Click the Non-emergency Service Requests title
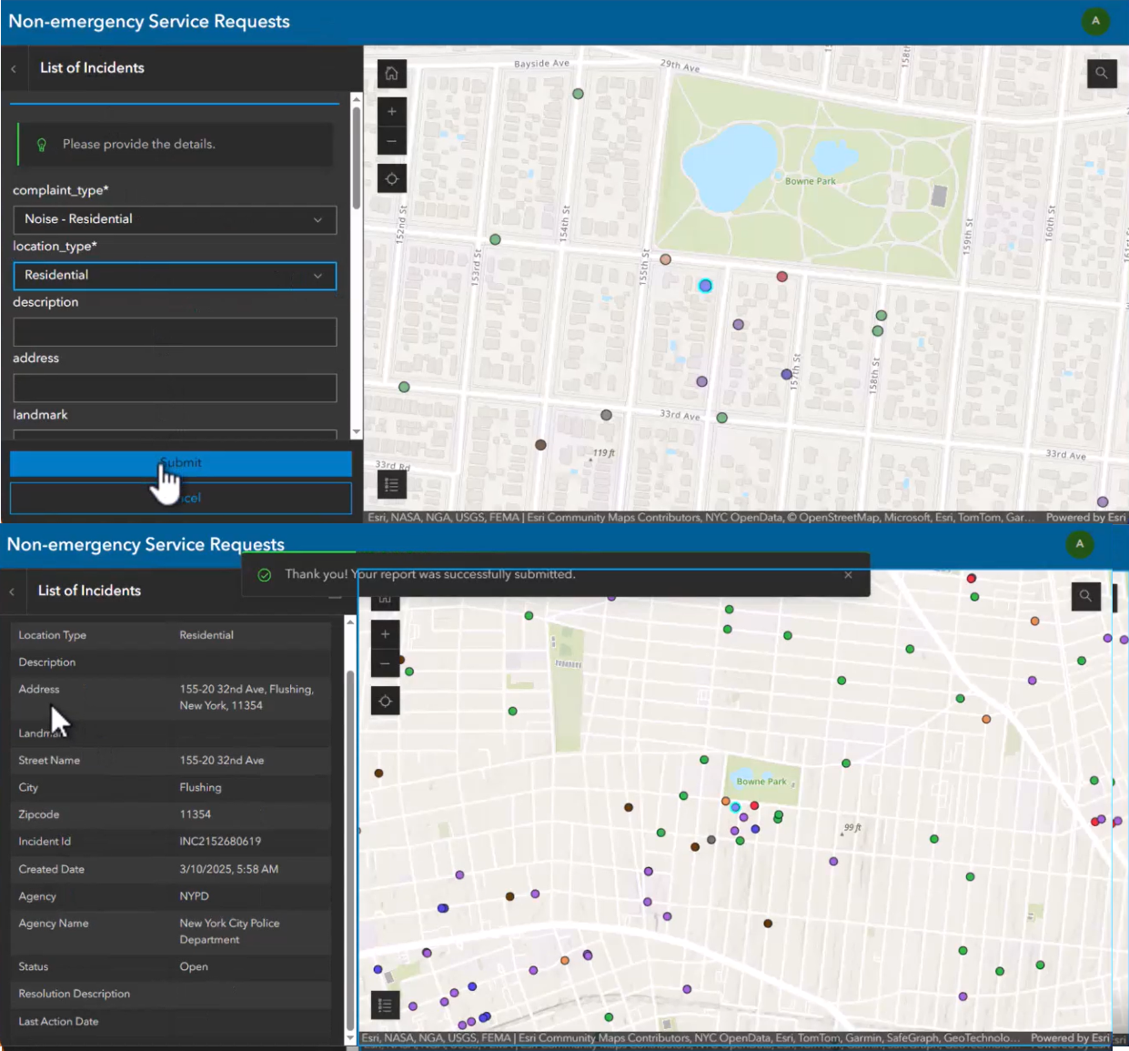 coord(148,21)
